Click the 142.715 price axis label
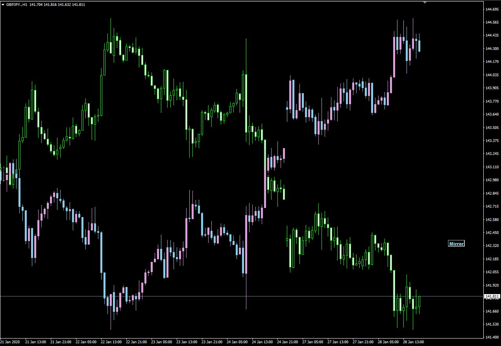501x346 pixels. point(492,206)
